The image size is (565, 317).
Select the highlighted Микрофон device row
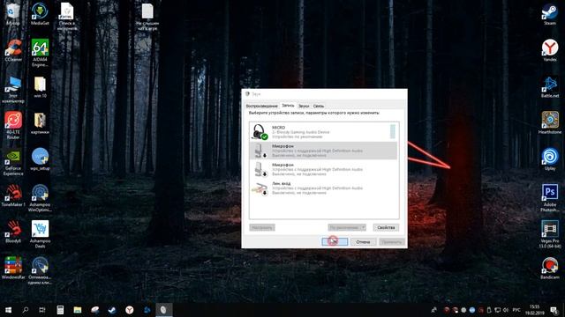(323, 151)
